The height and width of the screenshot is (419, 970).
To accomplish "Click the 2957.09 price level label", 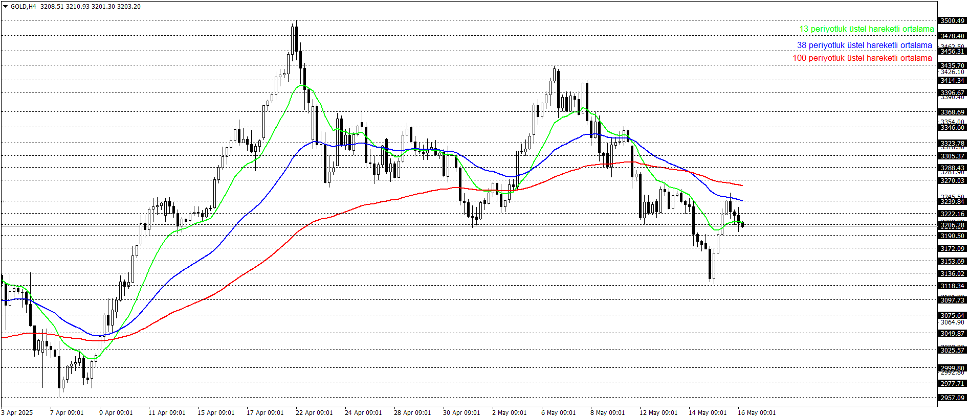I will [953, 398].
